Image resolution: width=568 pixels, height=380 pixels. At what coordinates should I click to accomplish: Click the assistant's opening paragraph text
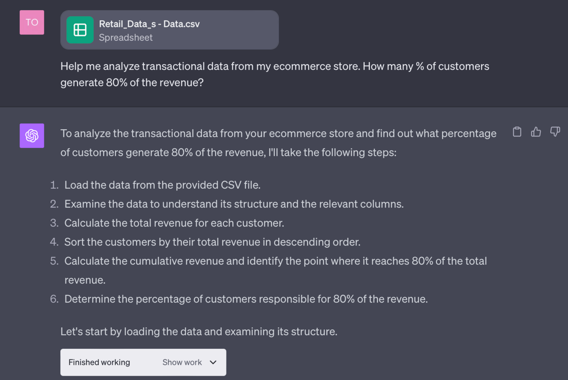pos(278,143)
